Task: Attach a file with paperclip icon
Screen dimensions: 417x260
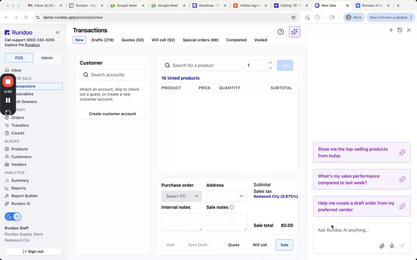Action: 382,246
